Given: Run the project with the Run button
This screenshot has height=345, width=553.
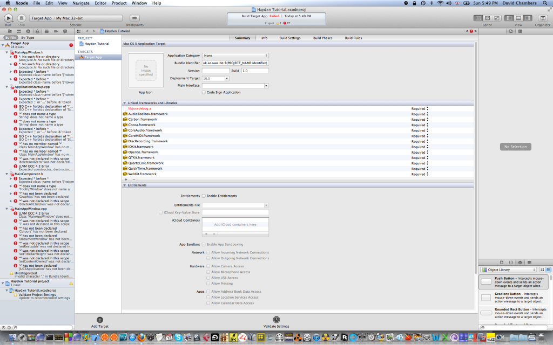Looking at the screenshot, I should pos(9,18).
